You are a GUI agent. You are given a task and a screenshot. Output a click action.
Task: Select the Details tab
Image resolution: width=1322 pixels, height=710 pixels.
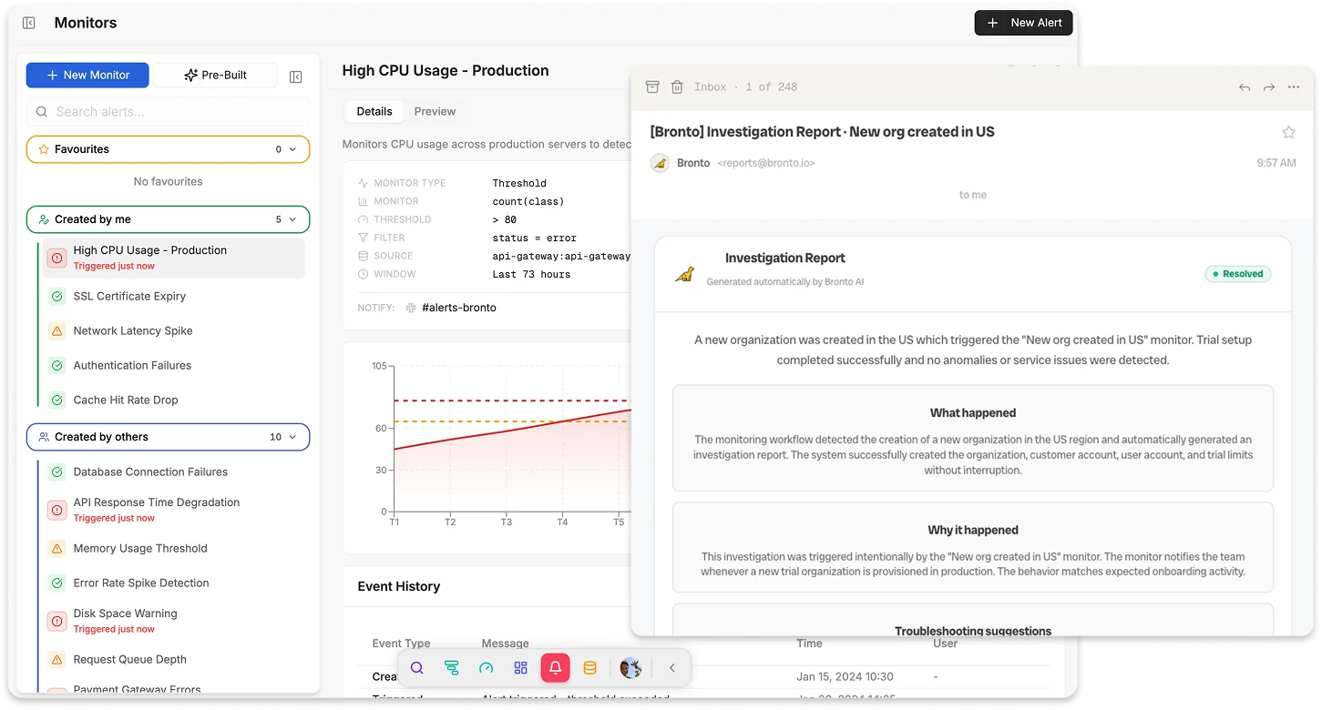(x=374, y=111)
